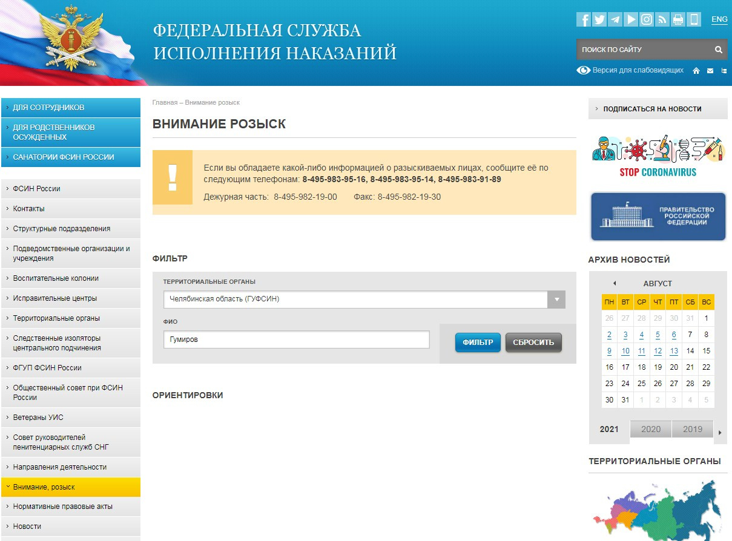Open the YouTube play icon
732x541 pixels.
pos(631,19)
